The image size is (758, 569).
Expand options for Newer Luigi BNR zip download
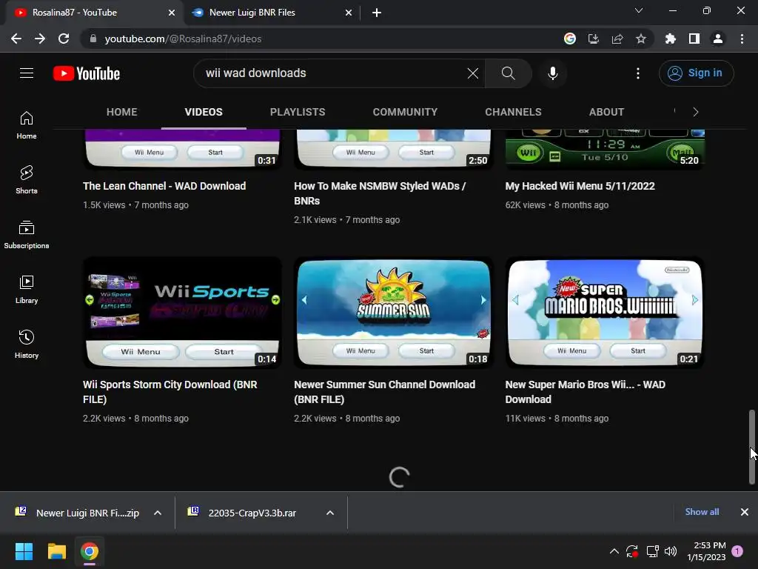(158, 513)
